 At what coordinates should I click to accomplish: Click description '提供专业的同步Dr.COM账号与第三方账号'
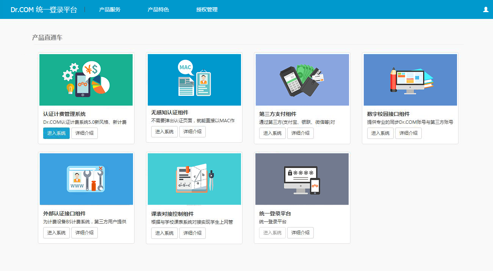coord(410,122)
